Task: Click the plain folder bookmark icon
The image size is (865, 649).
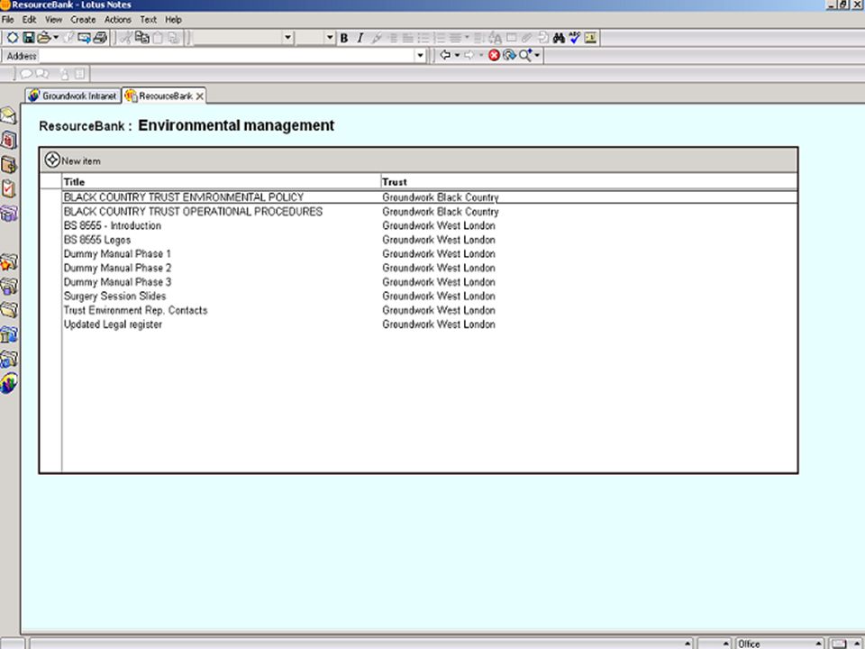Action: 9,310
